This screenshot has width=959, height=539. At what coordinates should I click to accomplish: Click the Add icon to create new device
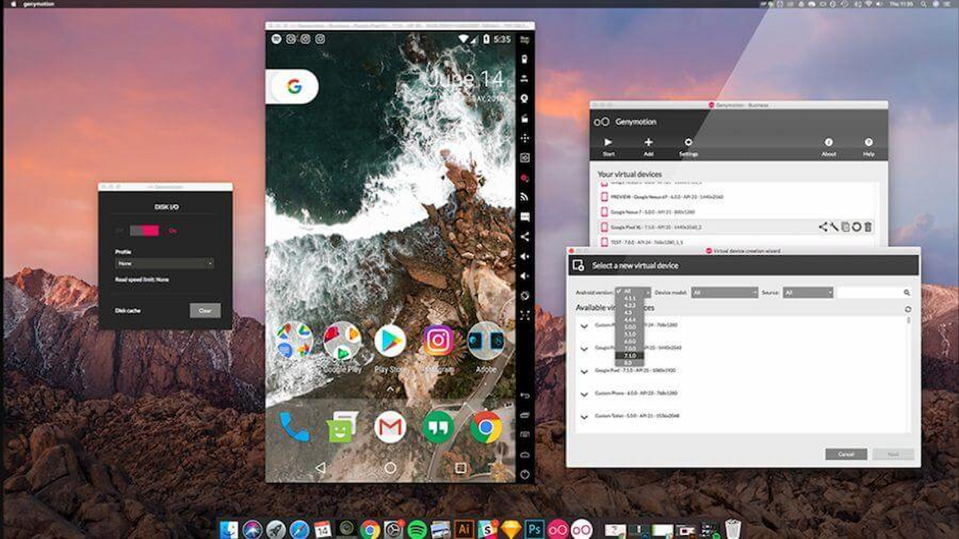(648, 143)
